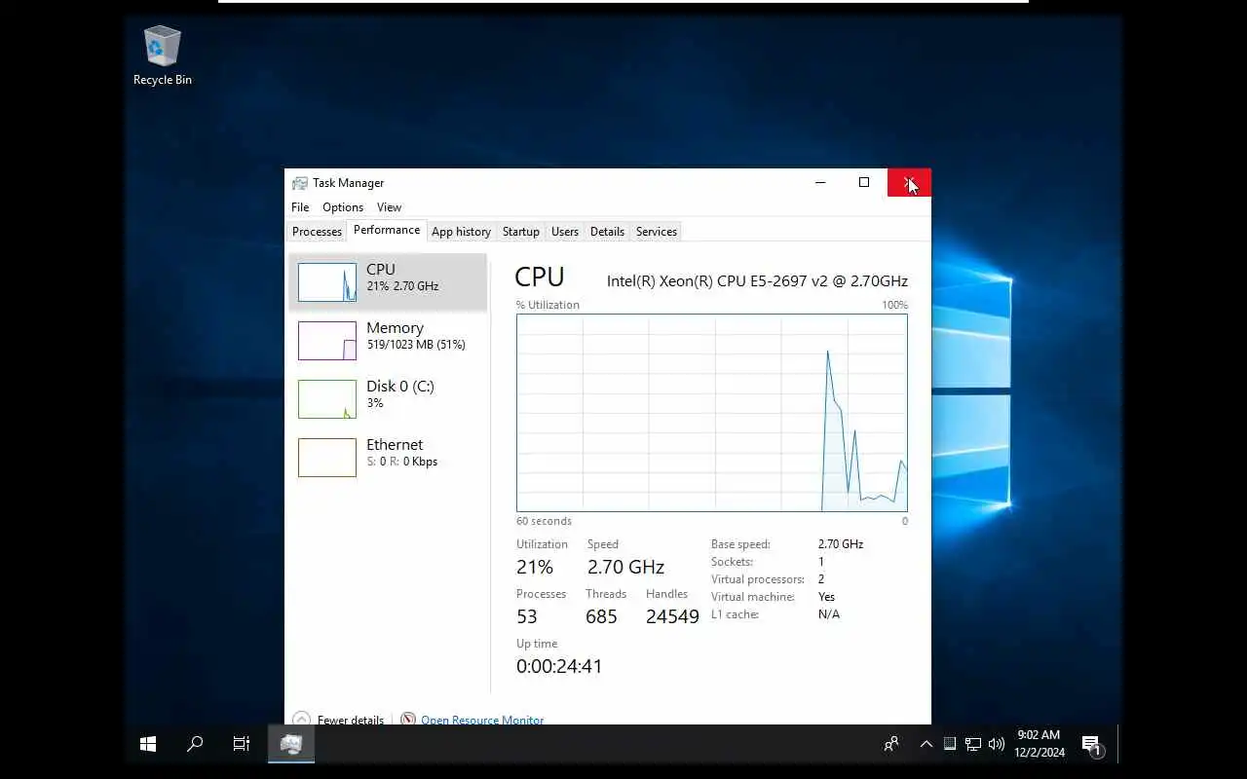Click the '% Utilization' graph label
The height and width of the screenshot is (779, 1247).
[x=548, y=305]
